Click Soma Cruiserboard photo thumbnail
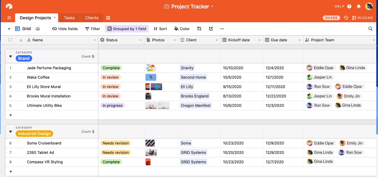The width and height of the screenshot is (378, 177). point(150,143)
